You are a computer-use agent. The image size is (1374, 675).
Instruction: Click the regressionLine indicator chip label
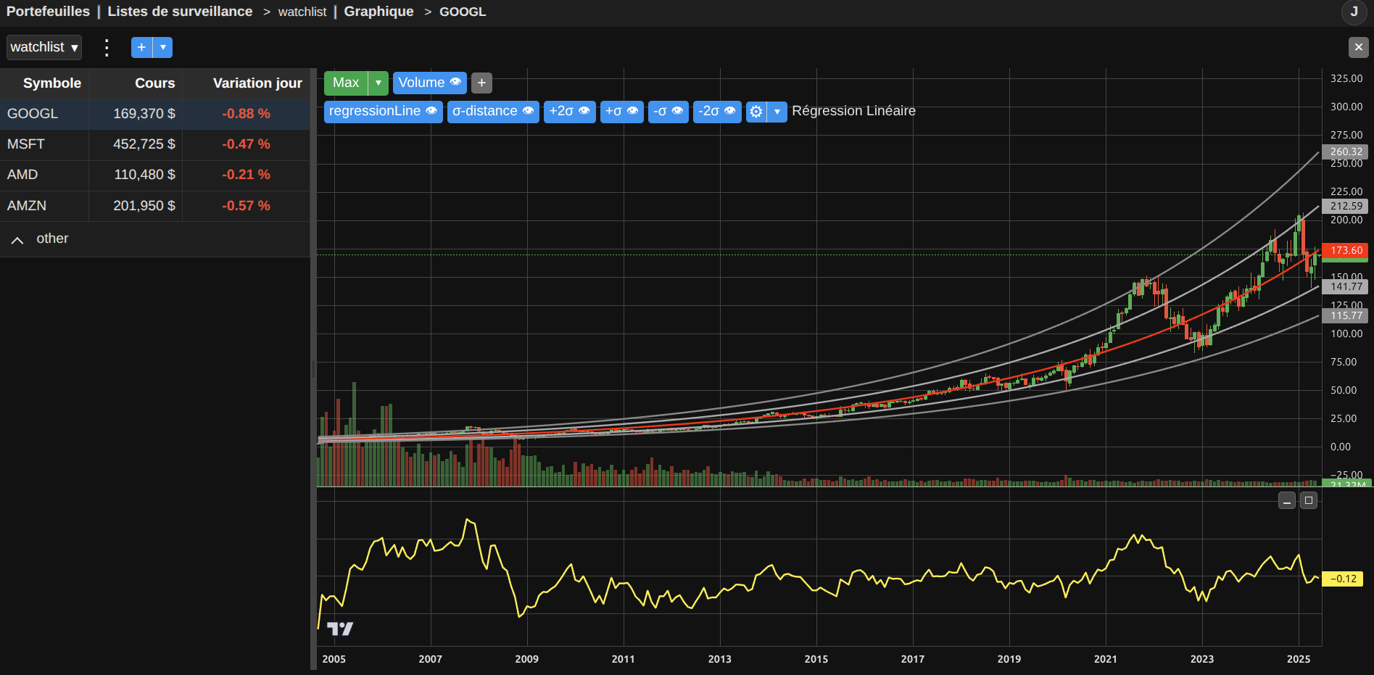374,111
